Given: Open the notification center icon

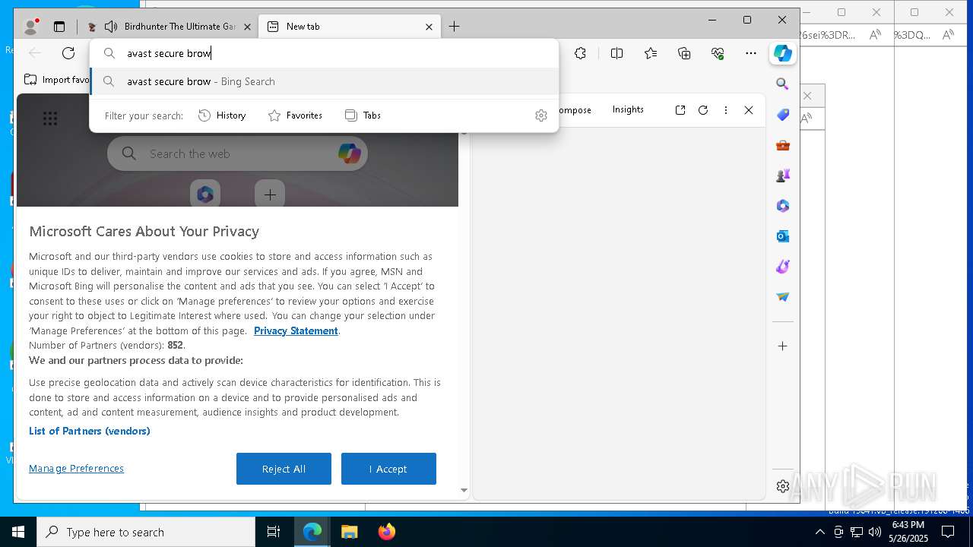Looking at the screenshot, I should pyautogui.click(x=947, y=532).
